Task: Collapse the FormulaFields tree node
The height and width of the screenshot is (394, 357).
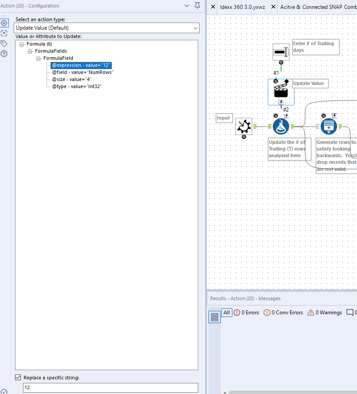Action: [x=30, y=51]
